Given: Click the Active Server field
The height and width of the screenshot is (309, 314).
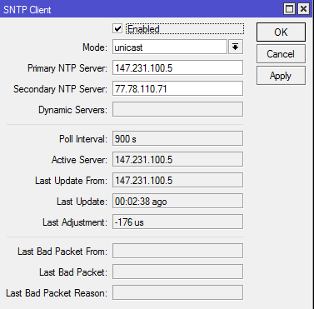Looking at the screenshot, I should (177, 159).
